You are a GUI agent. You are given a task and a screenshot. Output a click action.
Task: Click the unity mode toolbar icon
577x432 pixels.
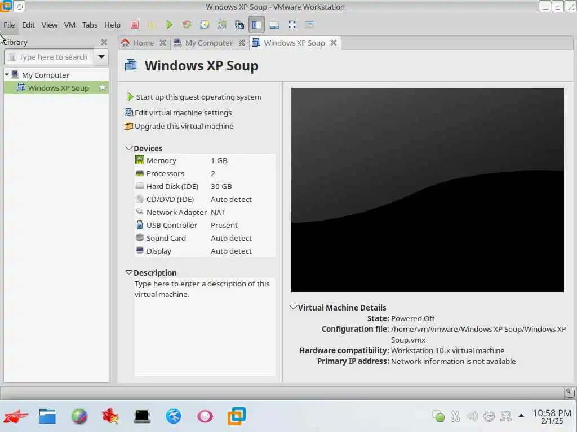point(309,25)
